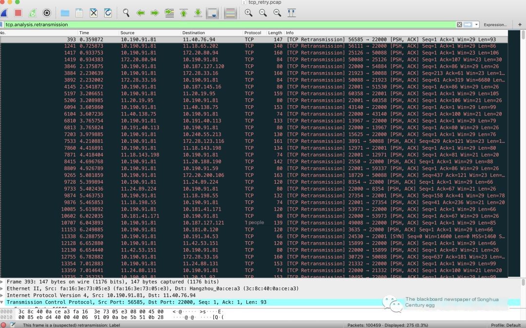Open Go to specified packet tool
The width and height of the screenshot is (526, 328).
tap(169, 13)
